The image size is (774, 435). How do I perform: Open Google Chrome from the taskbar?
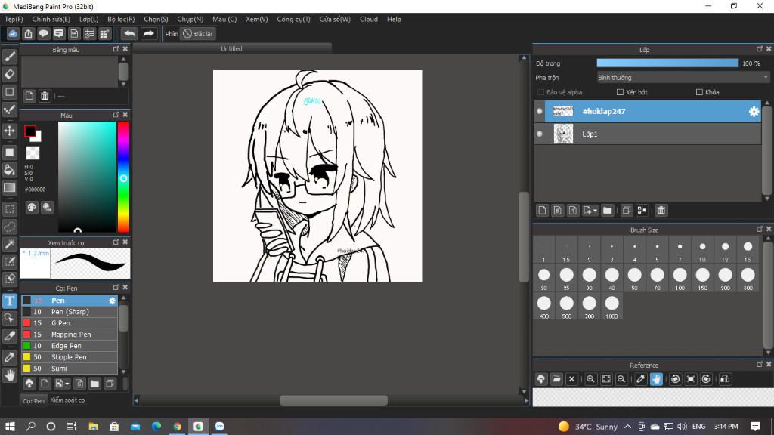(177, 427)
